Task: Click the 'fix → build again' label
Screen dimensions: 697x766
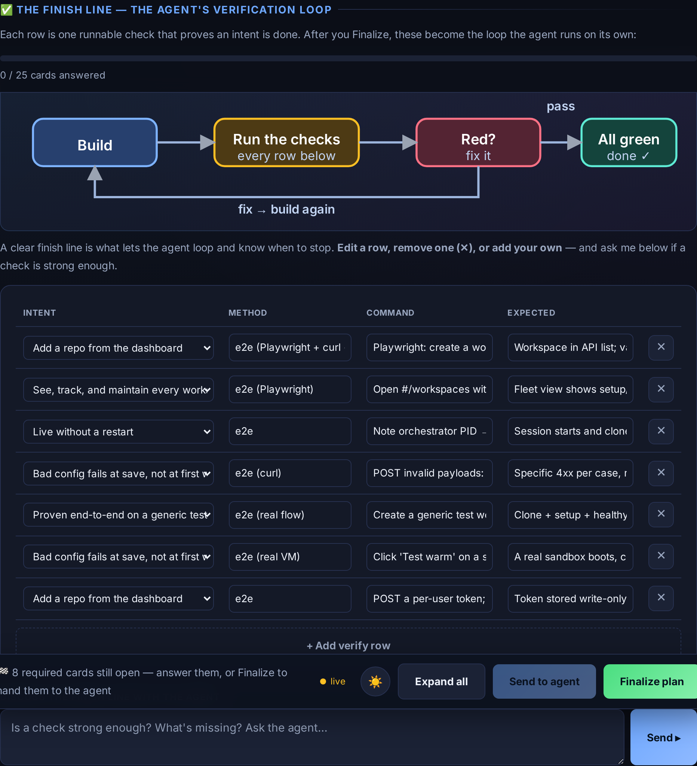Action: pyautogui.click(x=286, y=209)
